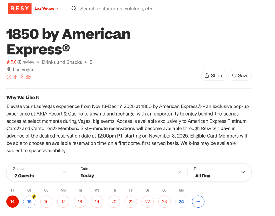Viewport: 275px width, 216px height.
Task: Save 1850 by American Express
Action: click(x=240, y=76)
